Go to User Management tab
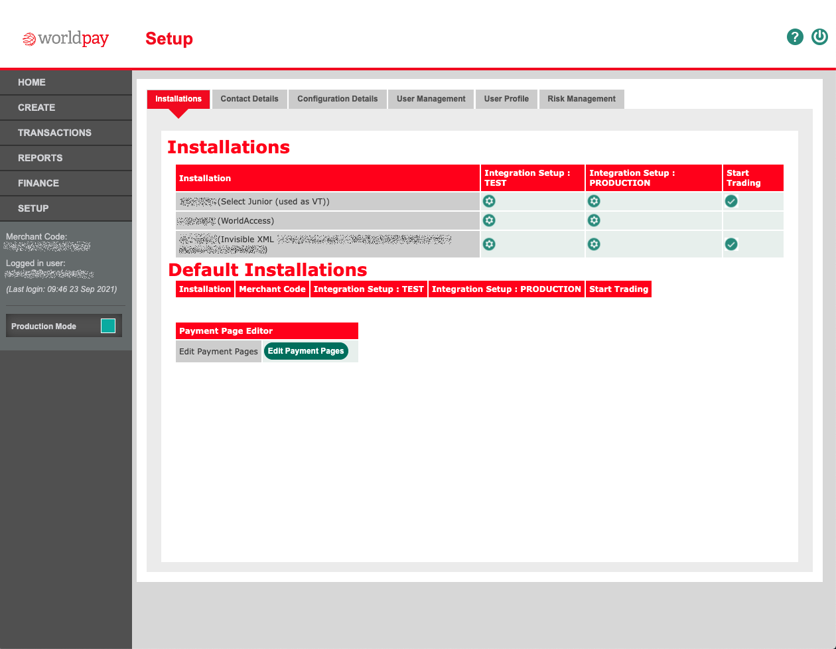The height and width of the screenshot is (649, 836). pos(431,99)
